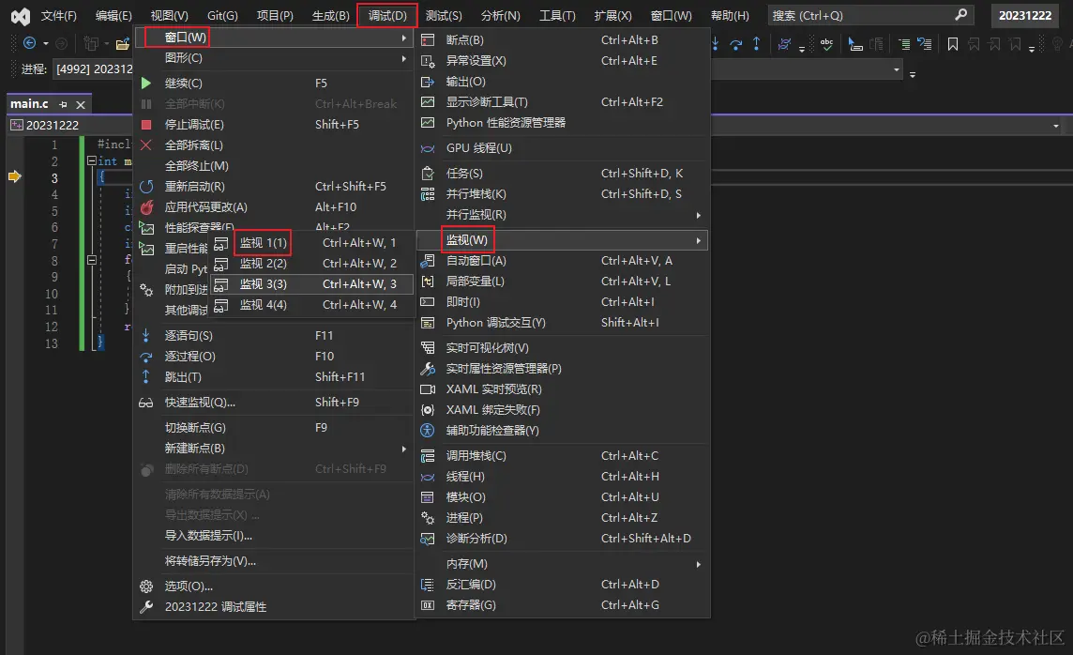Image resolution: width=1073 pixels, height=655 pixels.
Task: Click 实时属性资源管理器(P) icon
Action: coord(428,368)
